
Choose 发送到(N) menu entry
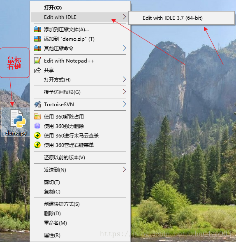[x=80, y=170]
